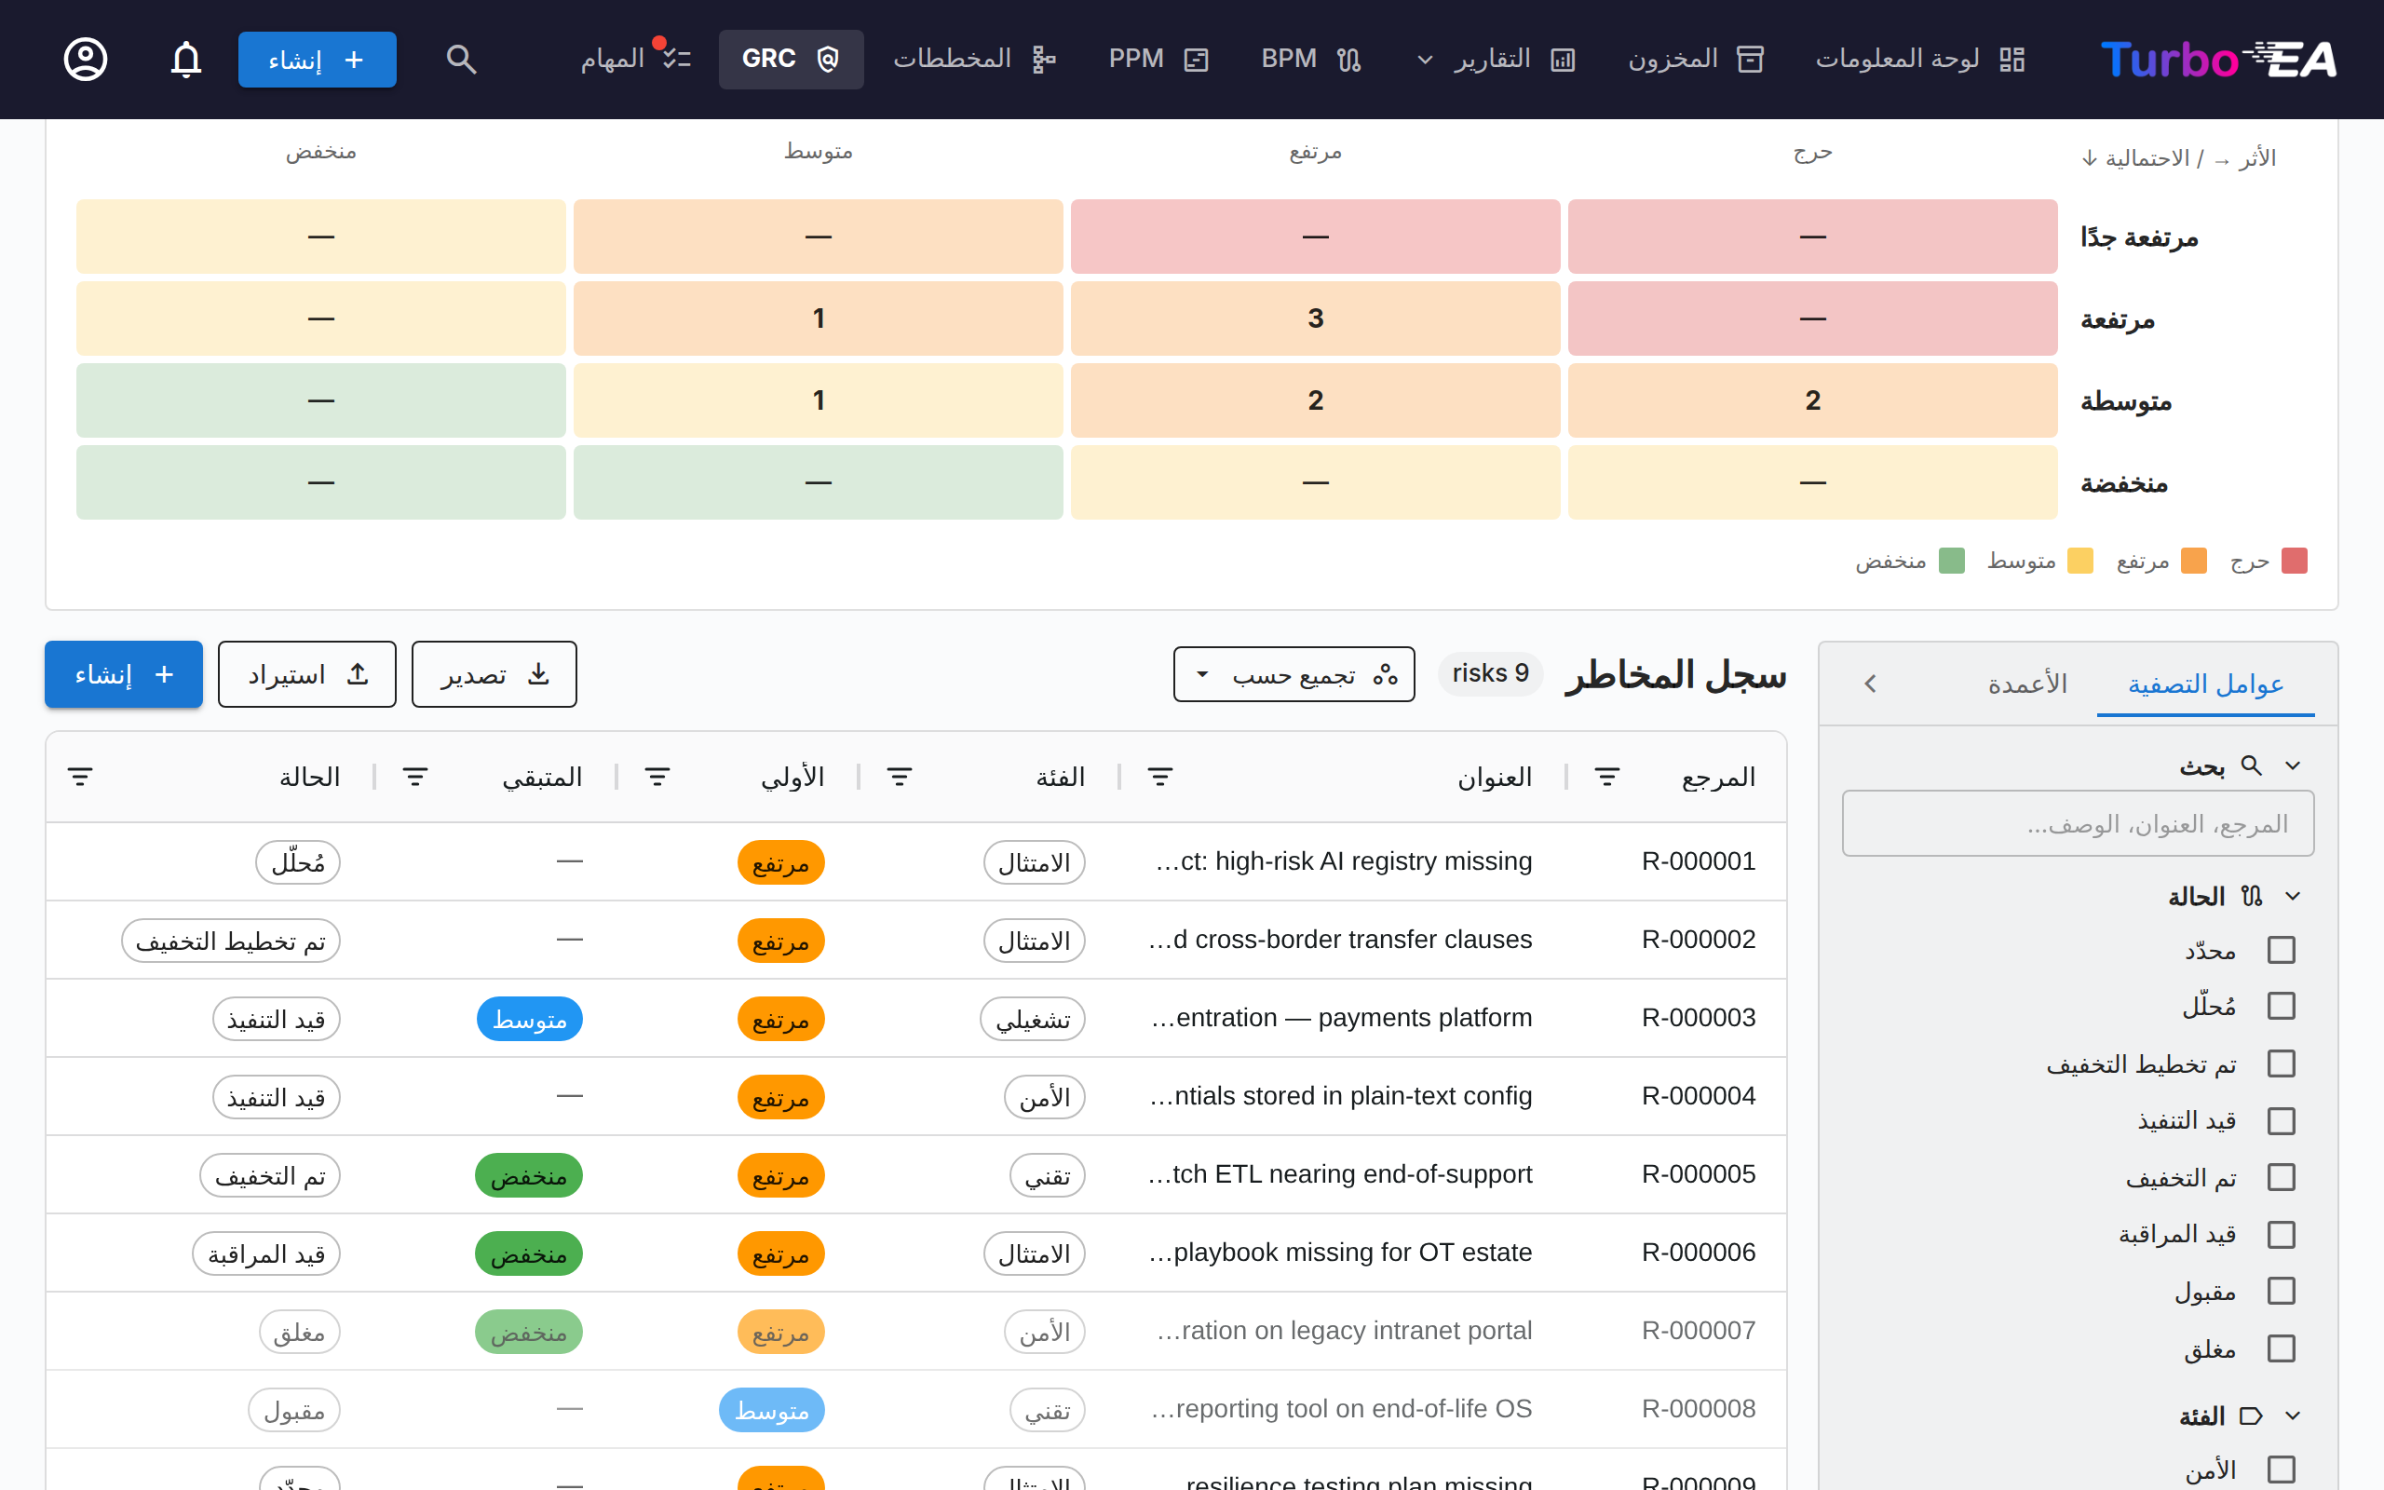Image resolution: width=2384 pixels, height=1490 pixels.
Task: Collapse the الحالة filter section
Action: point(2293,896)
